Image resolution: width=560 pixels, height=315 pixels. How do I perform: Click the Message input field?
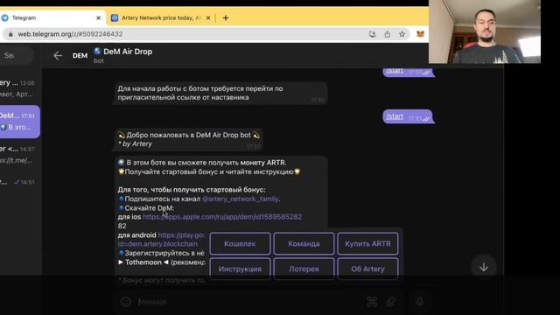click(247, 302)
